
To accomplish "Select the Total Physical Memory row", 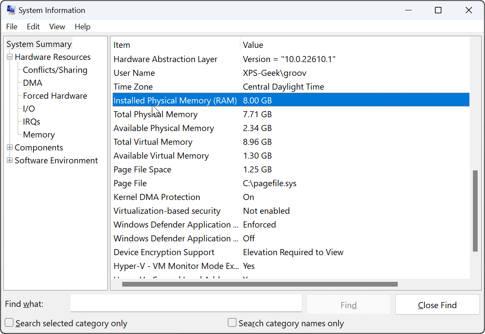I will point(291,114).
